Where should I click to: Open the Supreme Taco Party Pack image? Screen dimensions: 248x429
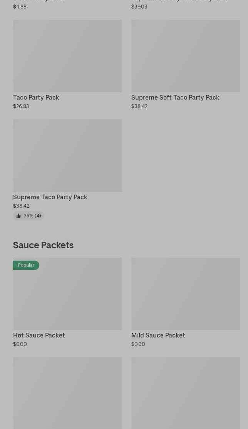tap(67, 156)
